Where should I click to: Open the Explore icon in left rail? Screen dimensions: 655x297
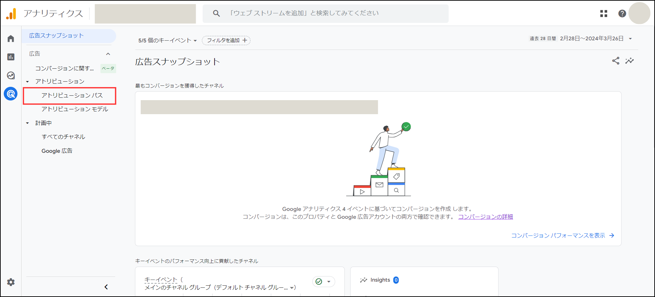(x=11, y=76)
